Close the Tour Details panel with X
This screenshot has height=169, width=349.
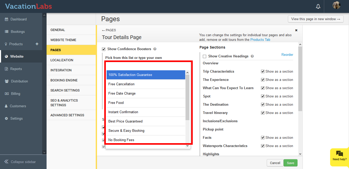[x=296, y=30]
